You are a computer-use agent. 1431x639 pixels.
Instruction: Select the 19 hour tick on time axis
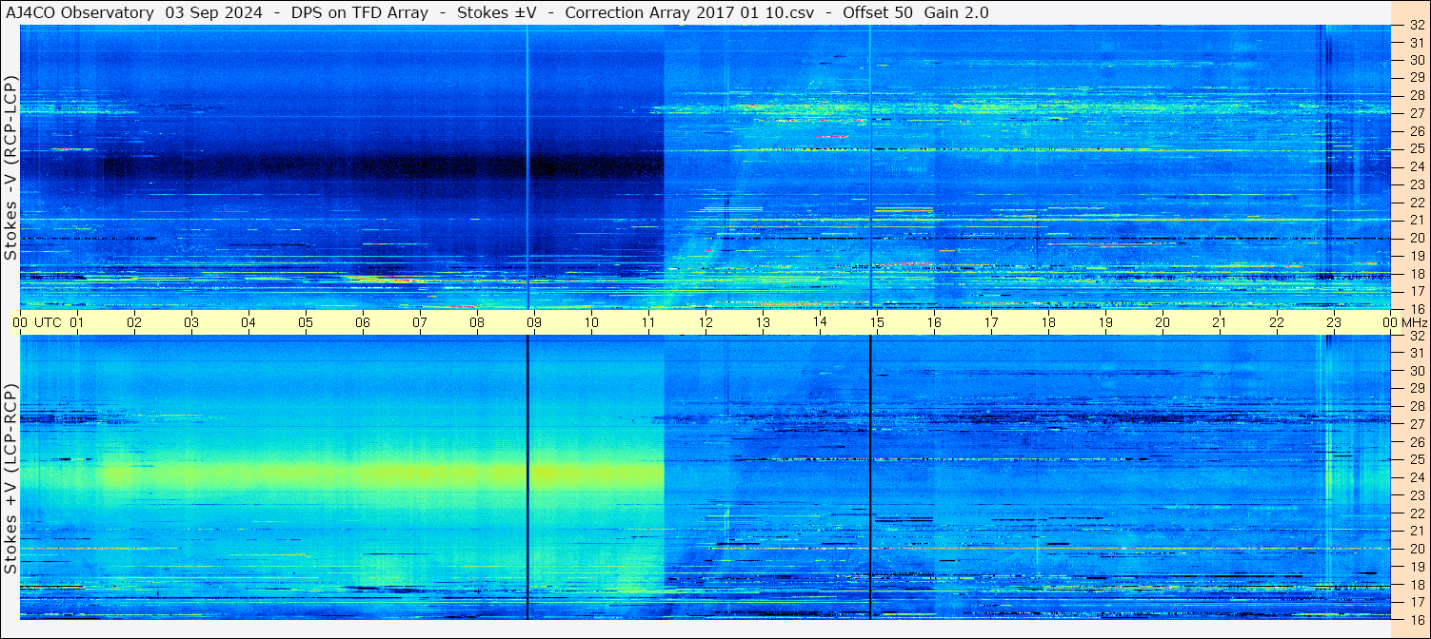[x=1105, y=322]
